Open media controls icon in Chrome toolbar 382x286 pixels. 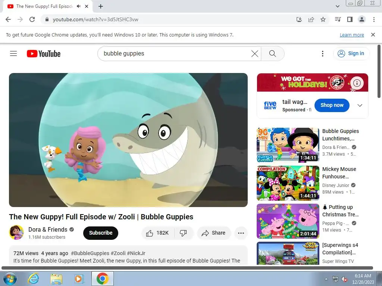(x=338, y=19)
